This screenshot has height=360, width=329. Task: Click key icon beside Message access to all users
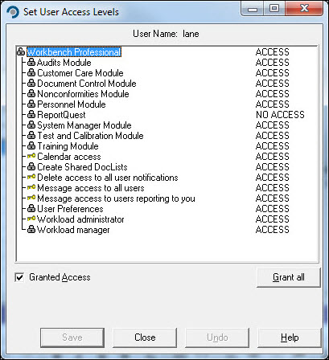(31, 187)
